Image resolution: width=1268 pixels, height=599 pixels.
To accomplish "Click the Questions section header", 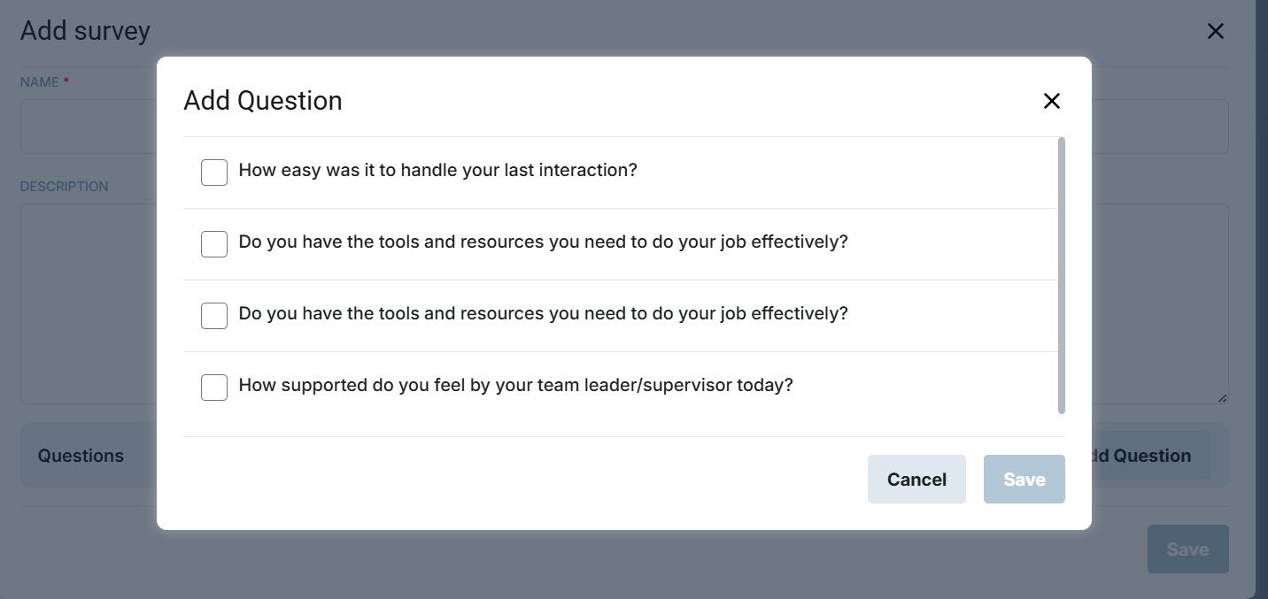I will (x=81, y=456).
